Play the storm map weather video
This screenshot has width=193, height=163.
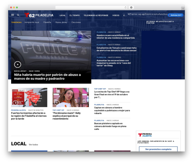[15, 103]
